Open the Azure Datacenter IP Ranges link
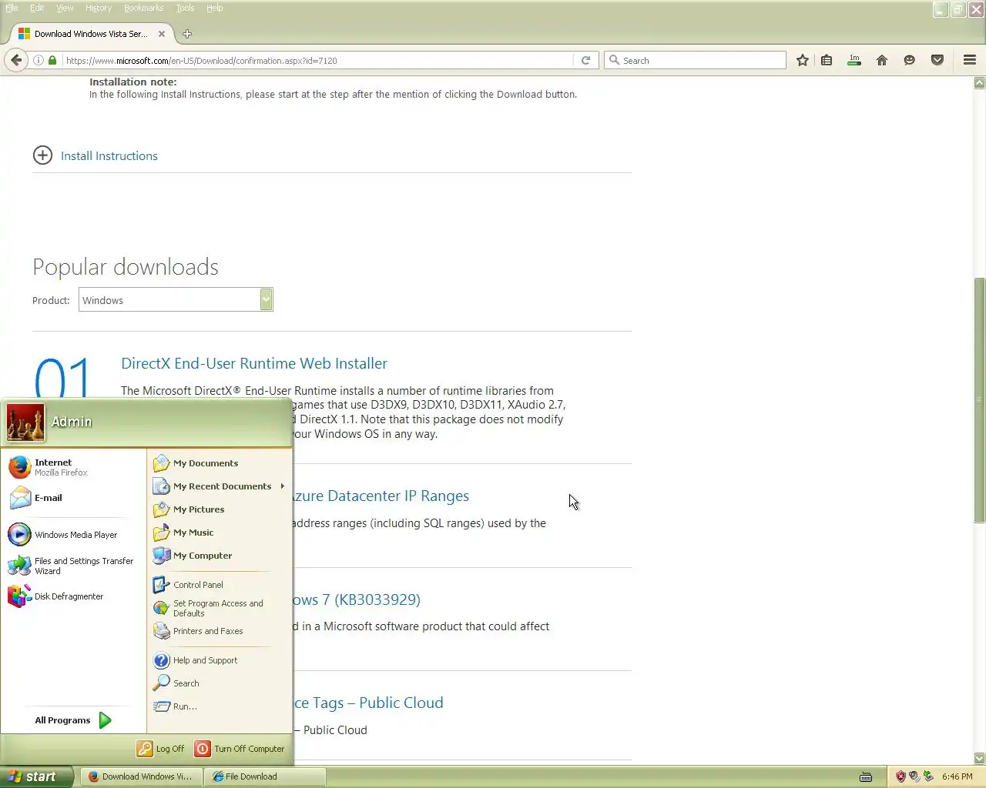 click(381, 496)
